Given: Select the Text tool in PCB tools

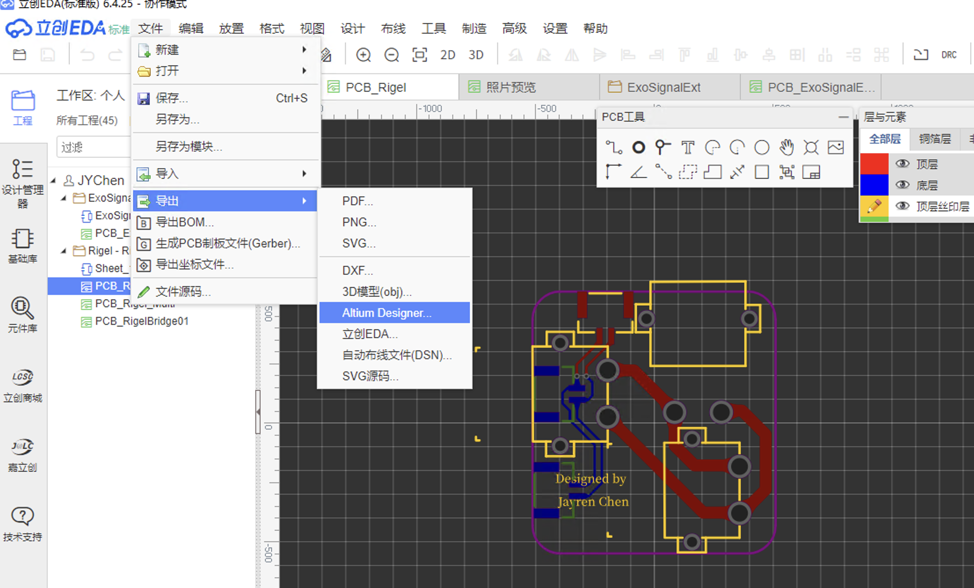Looking at the screenshot, I should [688, 147].
